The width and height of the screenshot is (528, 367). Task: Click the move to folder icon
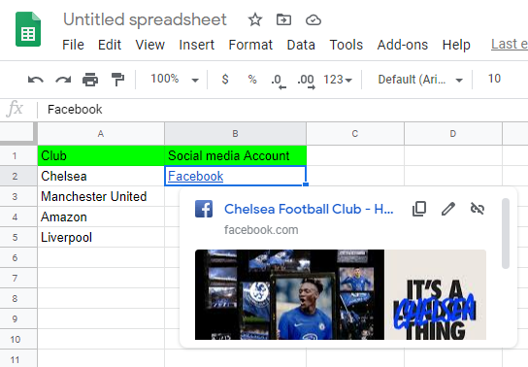coord(283,19)
